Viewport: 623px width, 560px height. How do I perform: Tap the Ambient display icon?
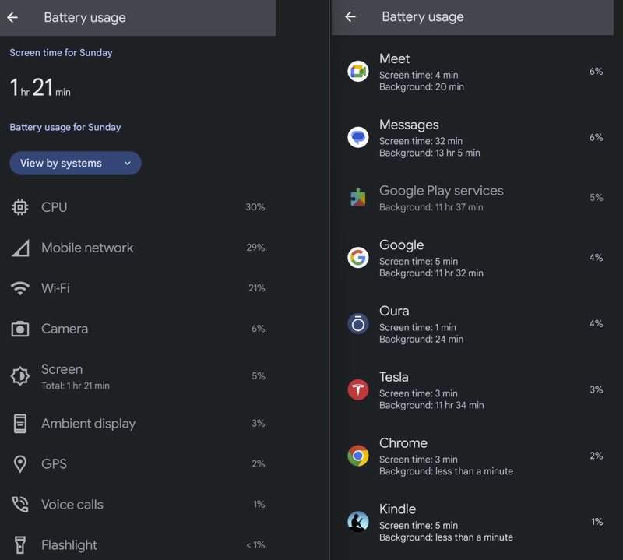[x=20, y=423]
